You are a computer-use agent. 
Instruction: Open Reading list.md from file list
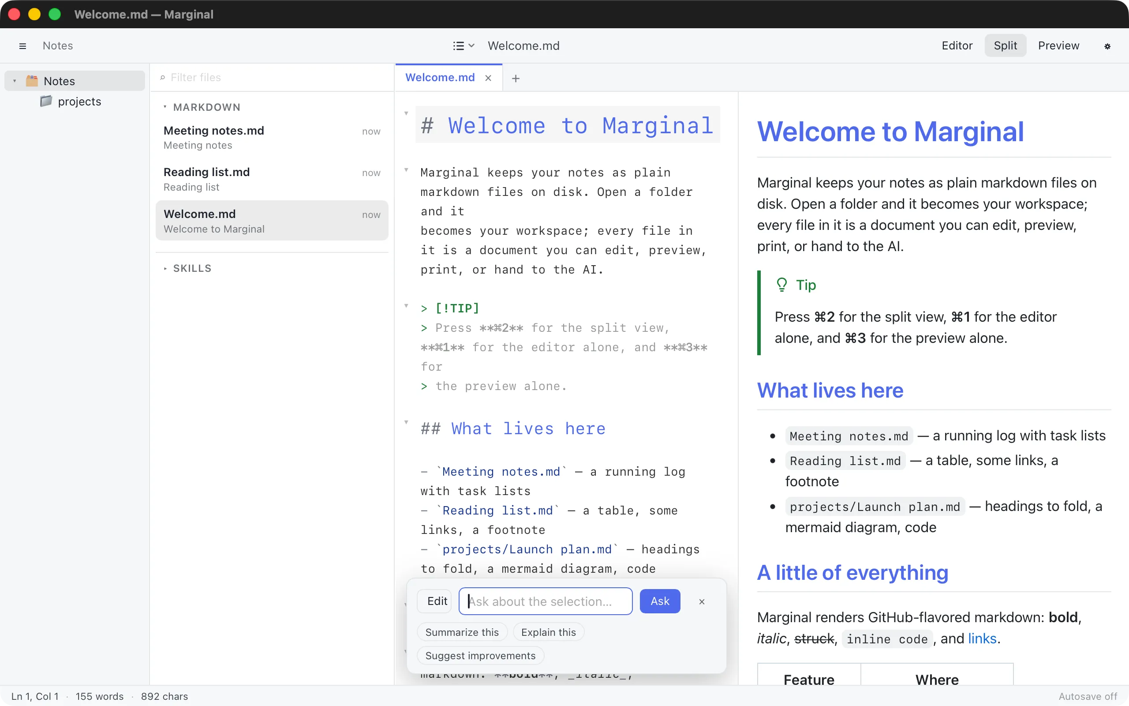(272, 179)
